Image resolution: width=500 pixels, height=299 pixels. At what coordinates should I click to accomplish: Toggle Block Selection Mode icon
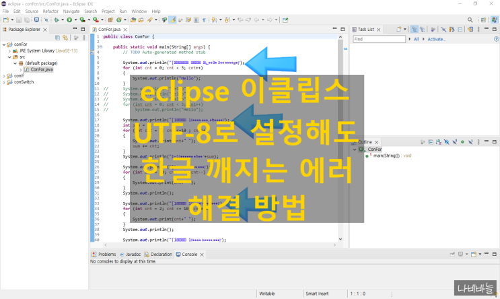pyautogui.click(x=196, y=20)
